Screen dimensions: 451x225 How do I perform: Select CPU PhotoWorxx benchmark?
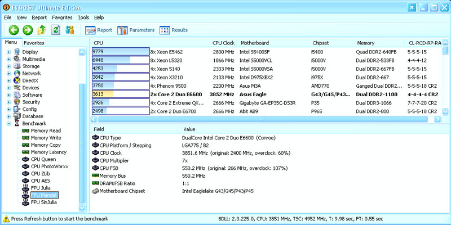[50, 166]
